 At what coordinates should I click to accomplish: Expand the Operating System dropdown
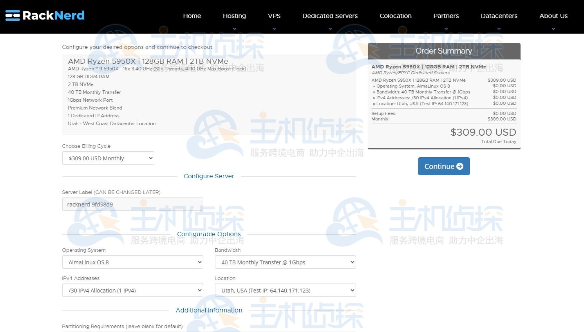(x=133, y=262)
